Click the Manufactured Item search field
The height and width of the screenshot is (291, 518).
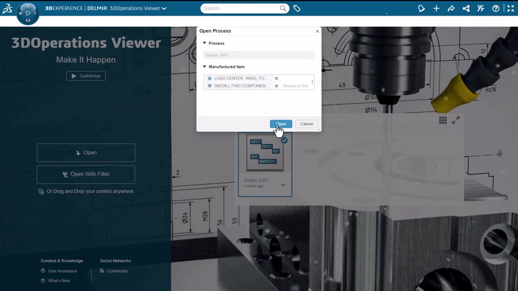tap(296, 86)
